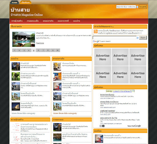
Task: Click the top-left Advertise Here banner
Action: point(103,57)
